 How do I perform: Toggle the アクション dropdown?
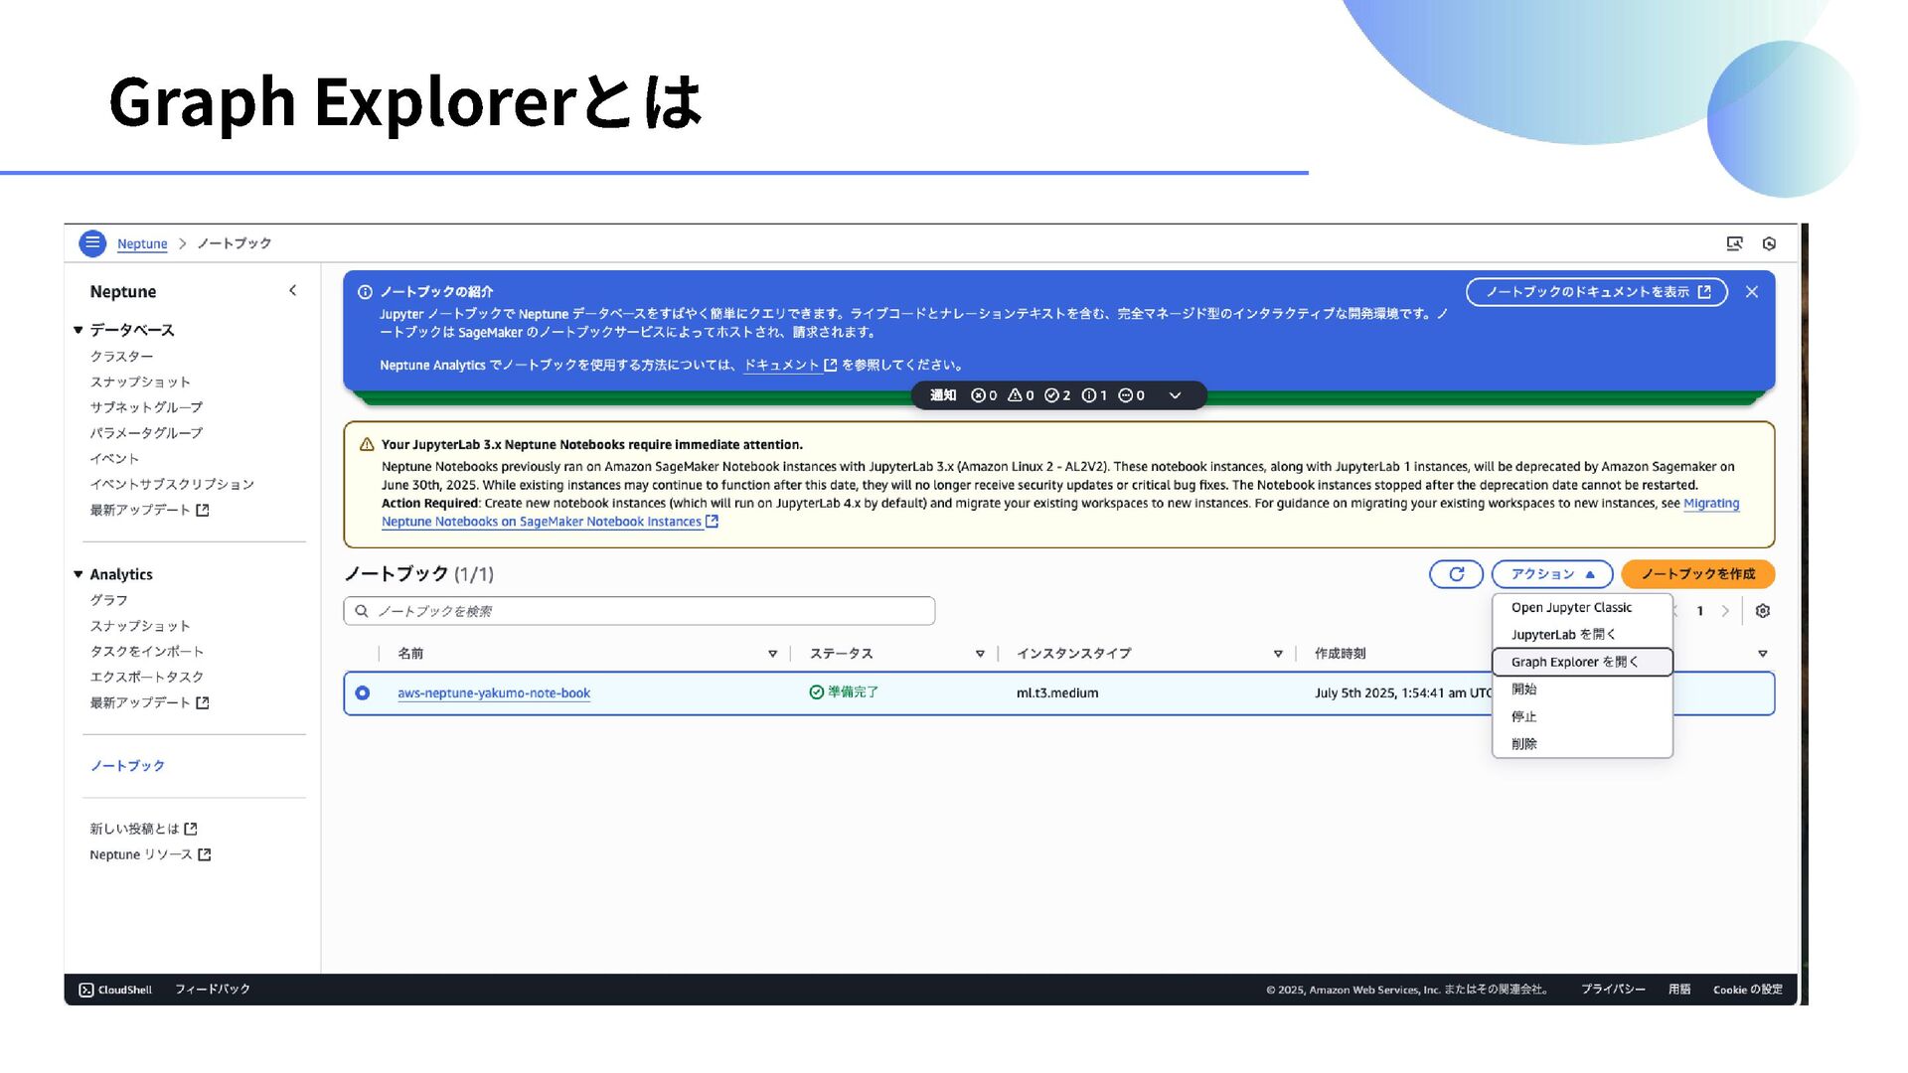pos(1552,574)
